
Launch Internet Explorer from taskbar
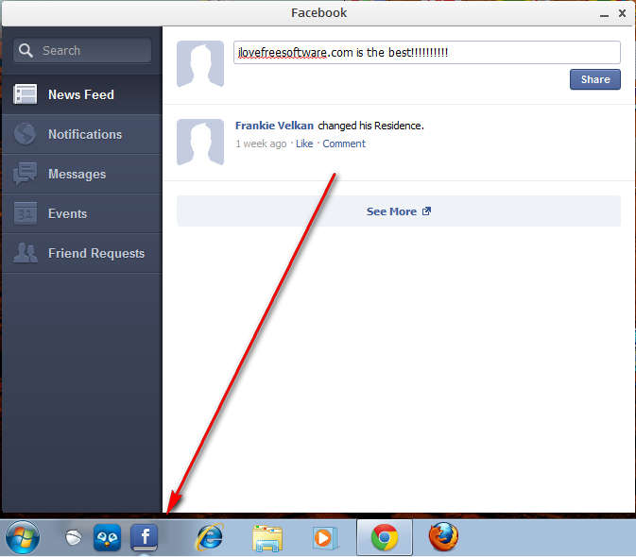tap(210, 537)
